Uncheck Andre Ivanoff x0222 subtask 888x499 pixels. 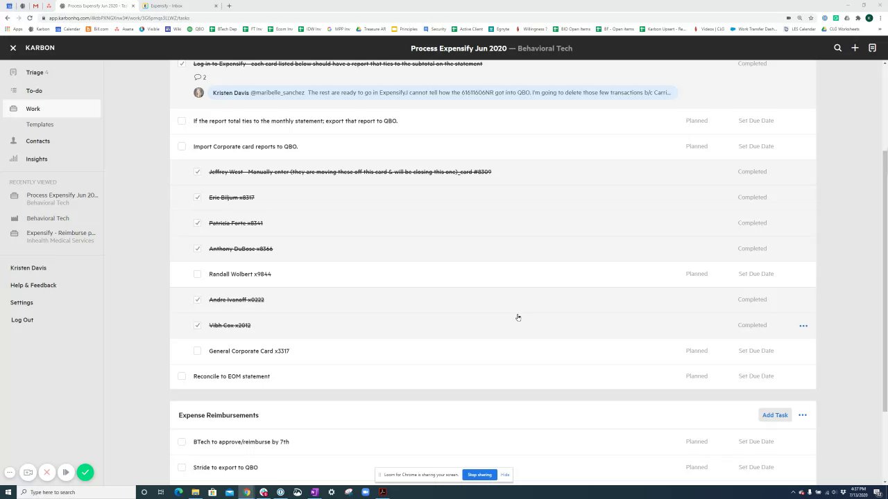[x=198, y=299]
